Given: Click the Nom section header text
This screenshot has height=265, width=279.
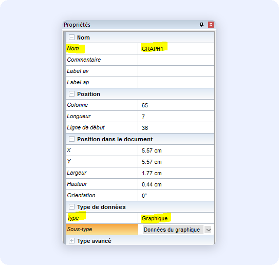Looking at the screenshot, I should [83, 37].
